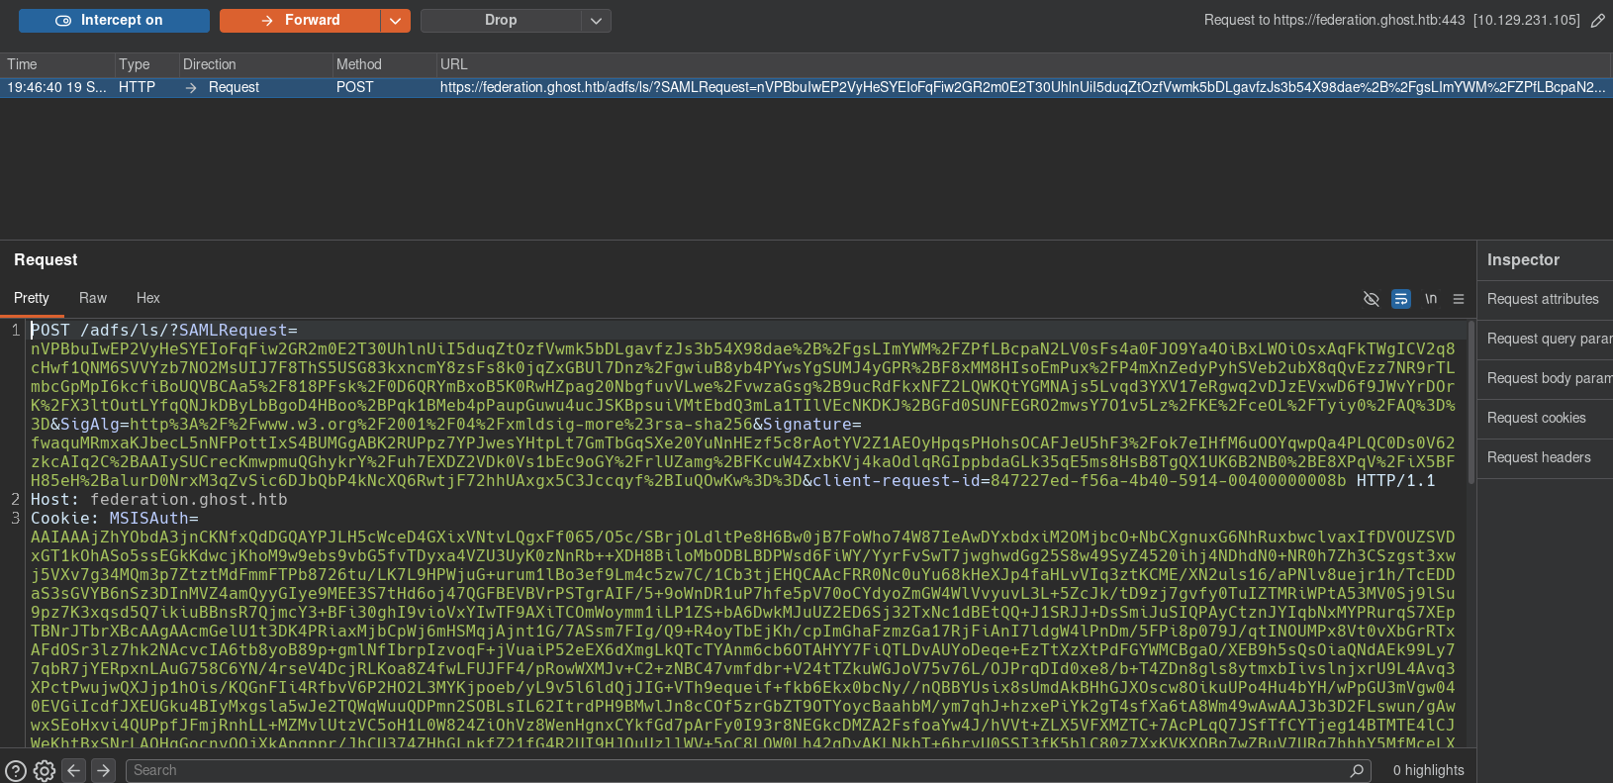Image resolution: width=1613 pixels, height=783 pixels.
Task: Sort the table by Time column
Action: tap(56, 64)
